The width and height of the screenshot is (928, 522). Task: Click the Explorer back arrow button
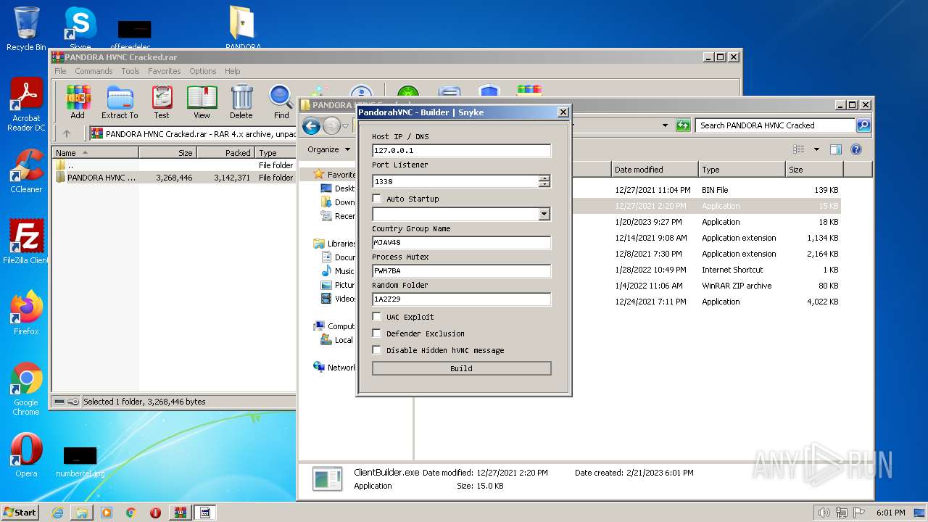[x=312, y=126]
